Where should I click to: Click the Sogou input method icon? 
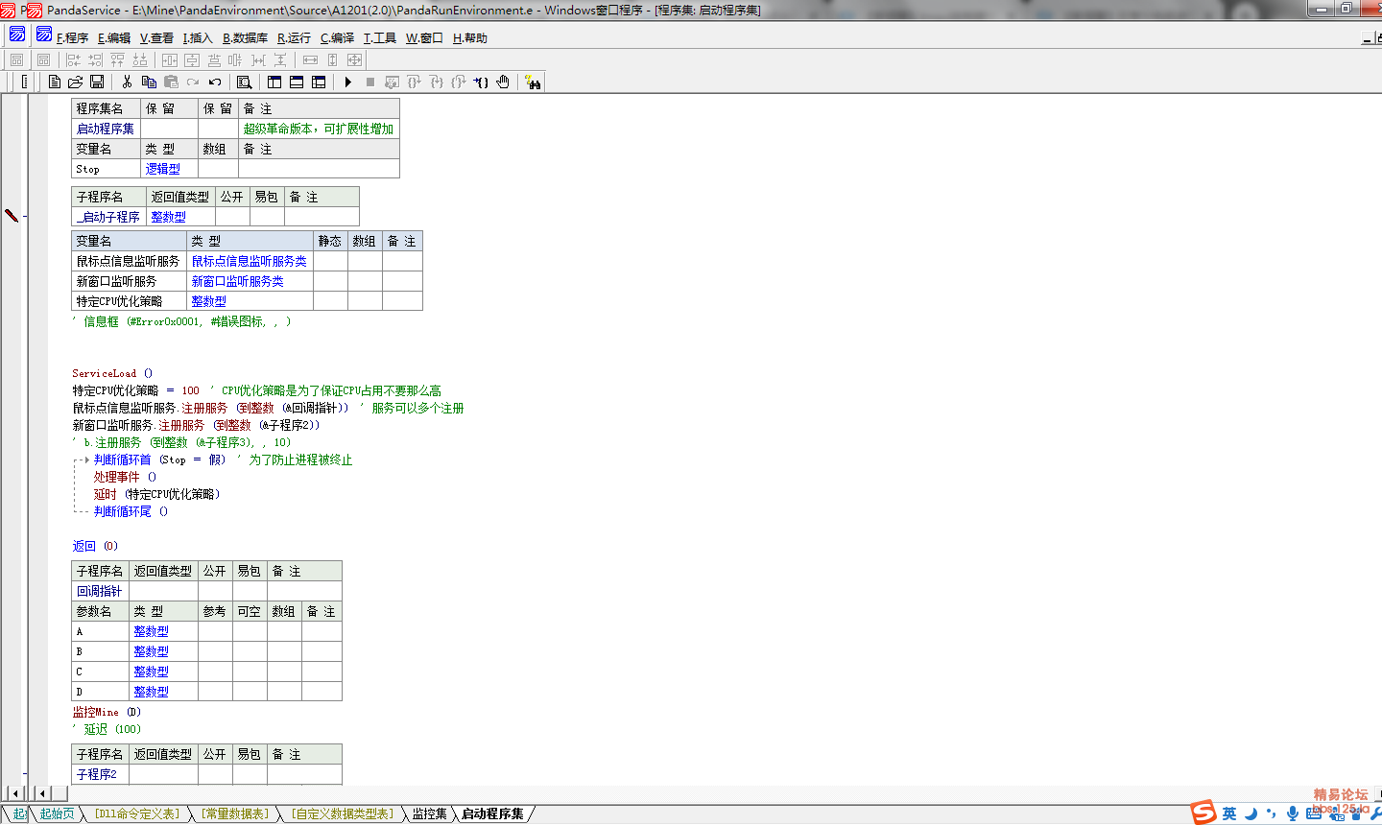click(x=1203, y=813)
